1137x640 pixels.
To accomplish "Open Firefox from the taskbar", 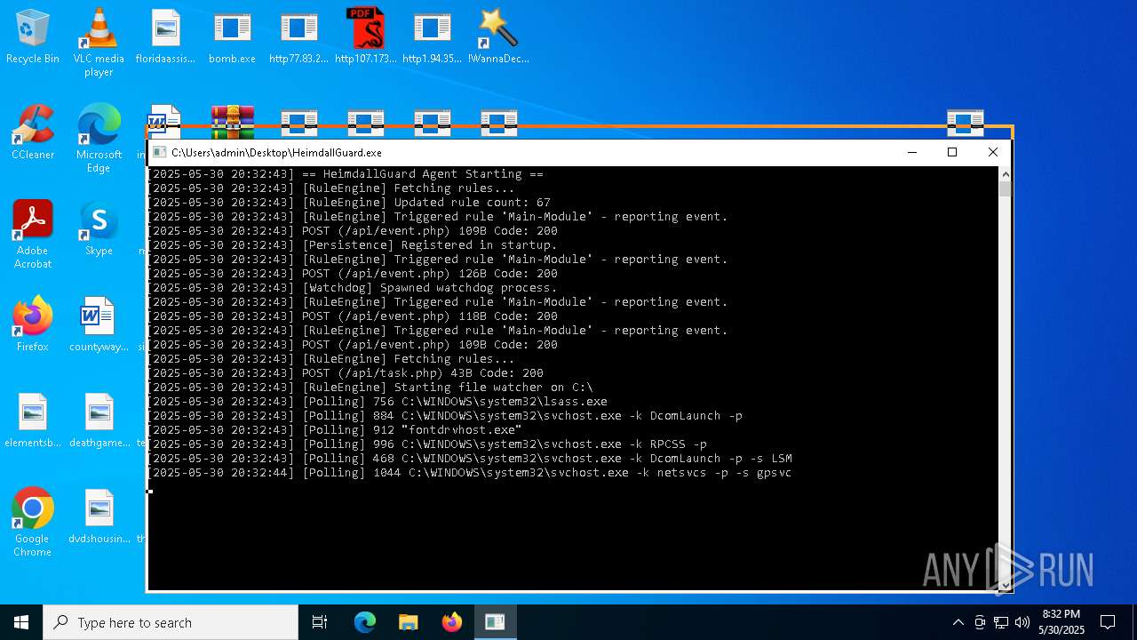I will pyautogui.click(x=451, y=622).
